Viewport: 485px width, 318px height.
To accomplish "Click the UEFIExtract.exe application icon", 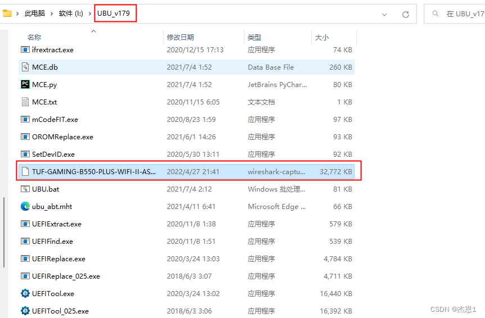I will [x=25, y=224].
